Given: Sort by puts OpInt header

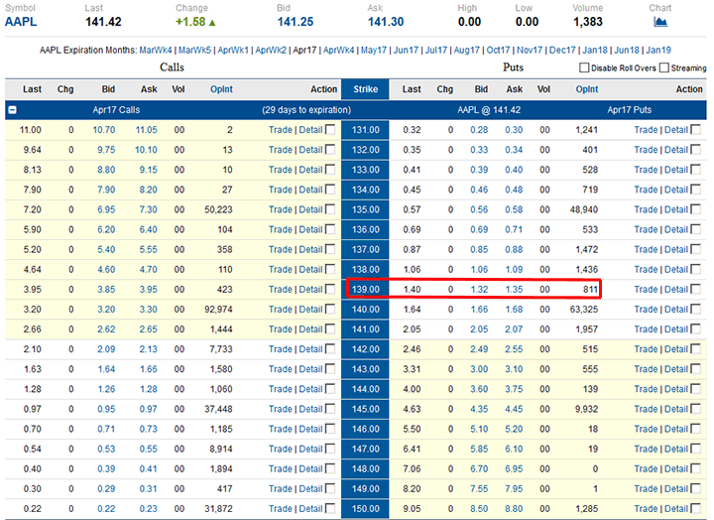Looking at the screenshot, I should [x=587, y=89].
